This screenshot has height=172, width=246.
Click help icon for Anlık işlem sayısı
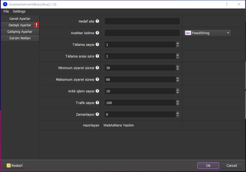(x=97, y=91)
